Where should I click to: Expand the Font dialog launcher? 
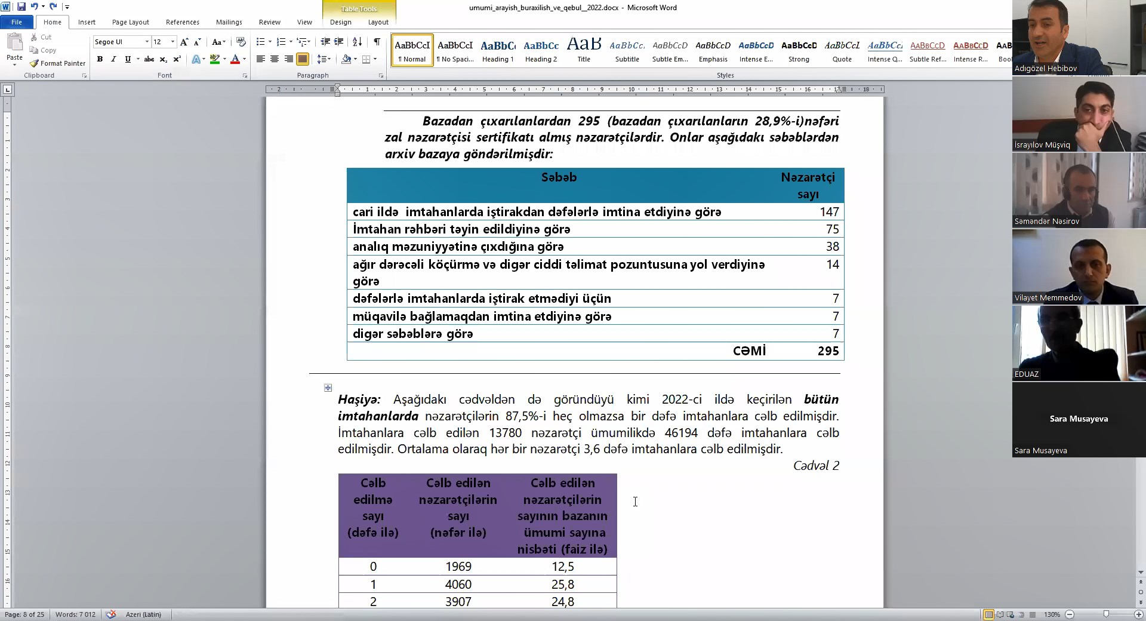[245, 76]
